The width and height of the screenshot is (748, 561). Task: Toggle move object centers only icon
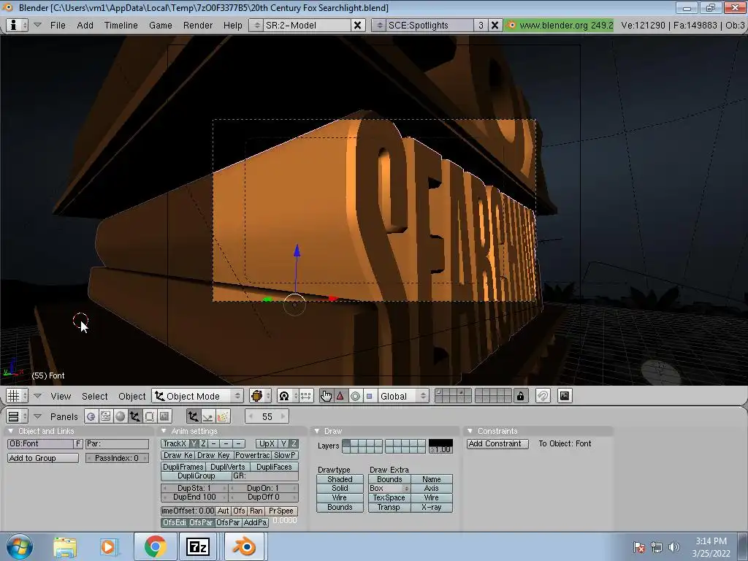[306, 396]
